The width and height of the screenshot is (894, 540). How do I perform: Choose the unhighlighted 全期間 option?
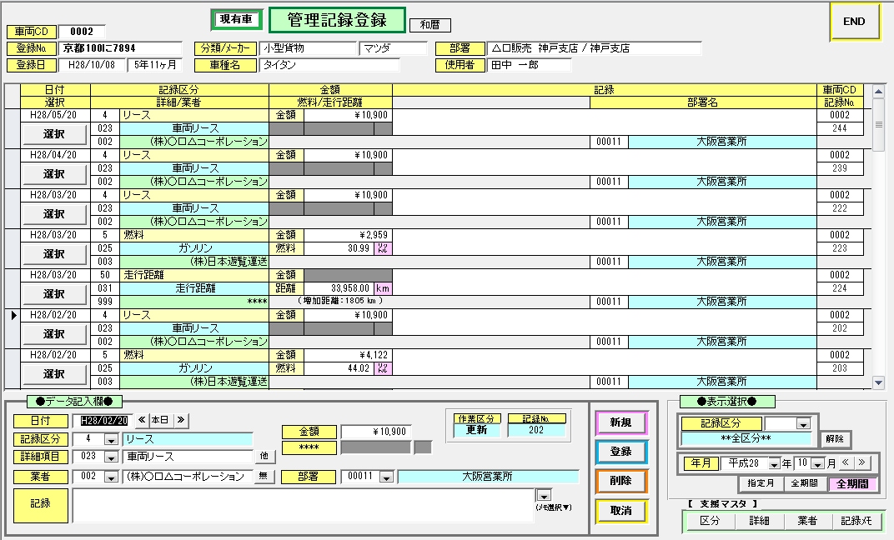click(804, 483)
